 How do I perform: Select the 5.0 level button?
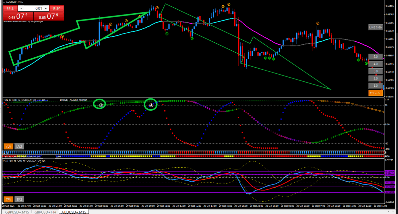(375, 57)
